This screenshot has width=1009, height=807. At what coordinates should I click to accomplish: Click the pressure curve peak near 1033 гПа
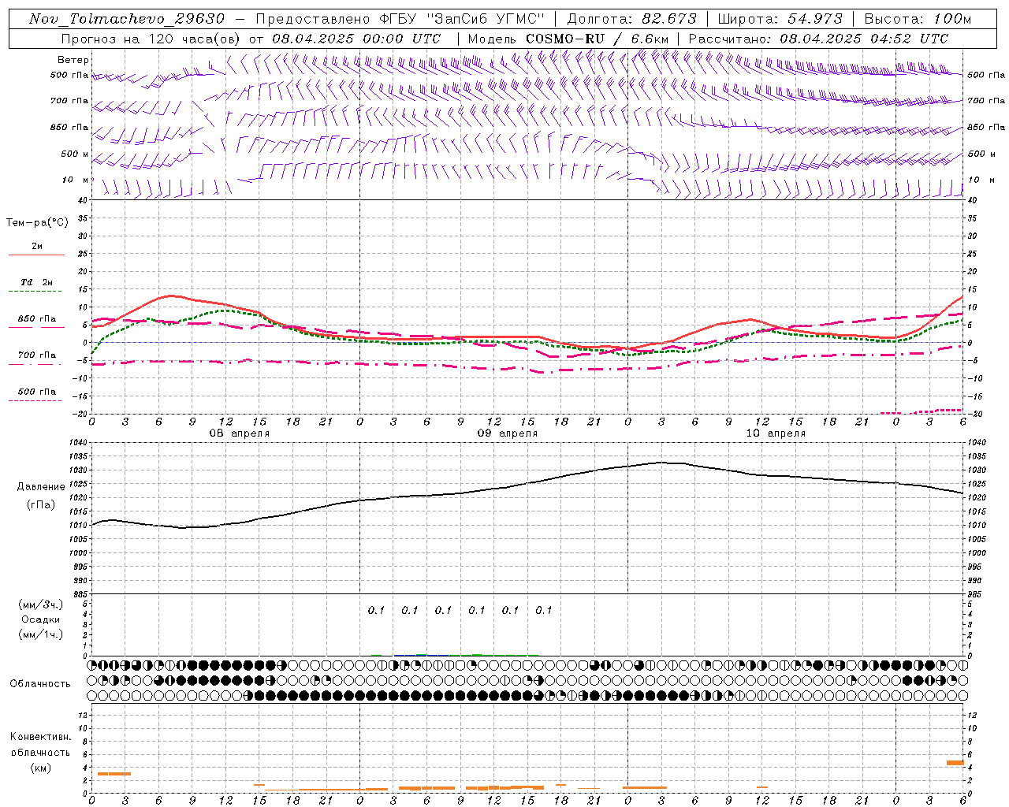662,463
